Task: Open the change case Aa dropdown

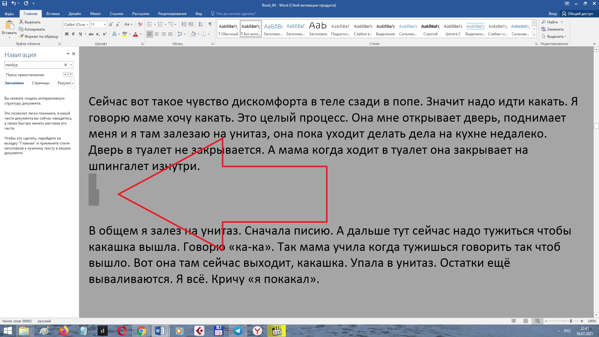Action: (128, 24)
